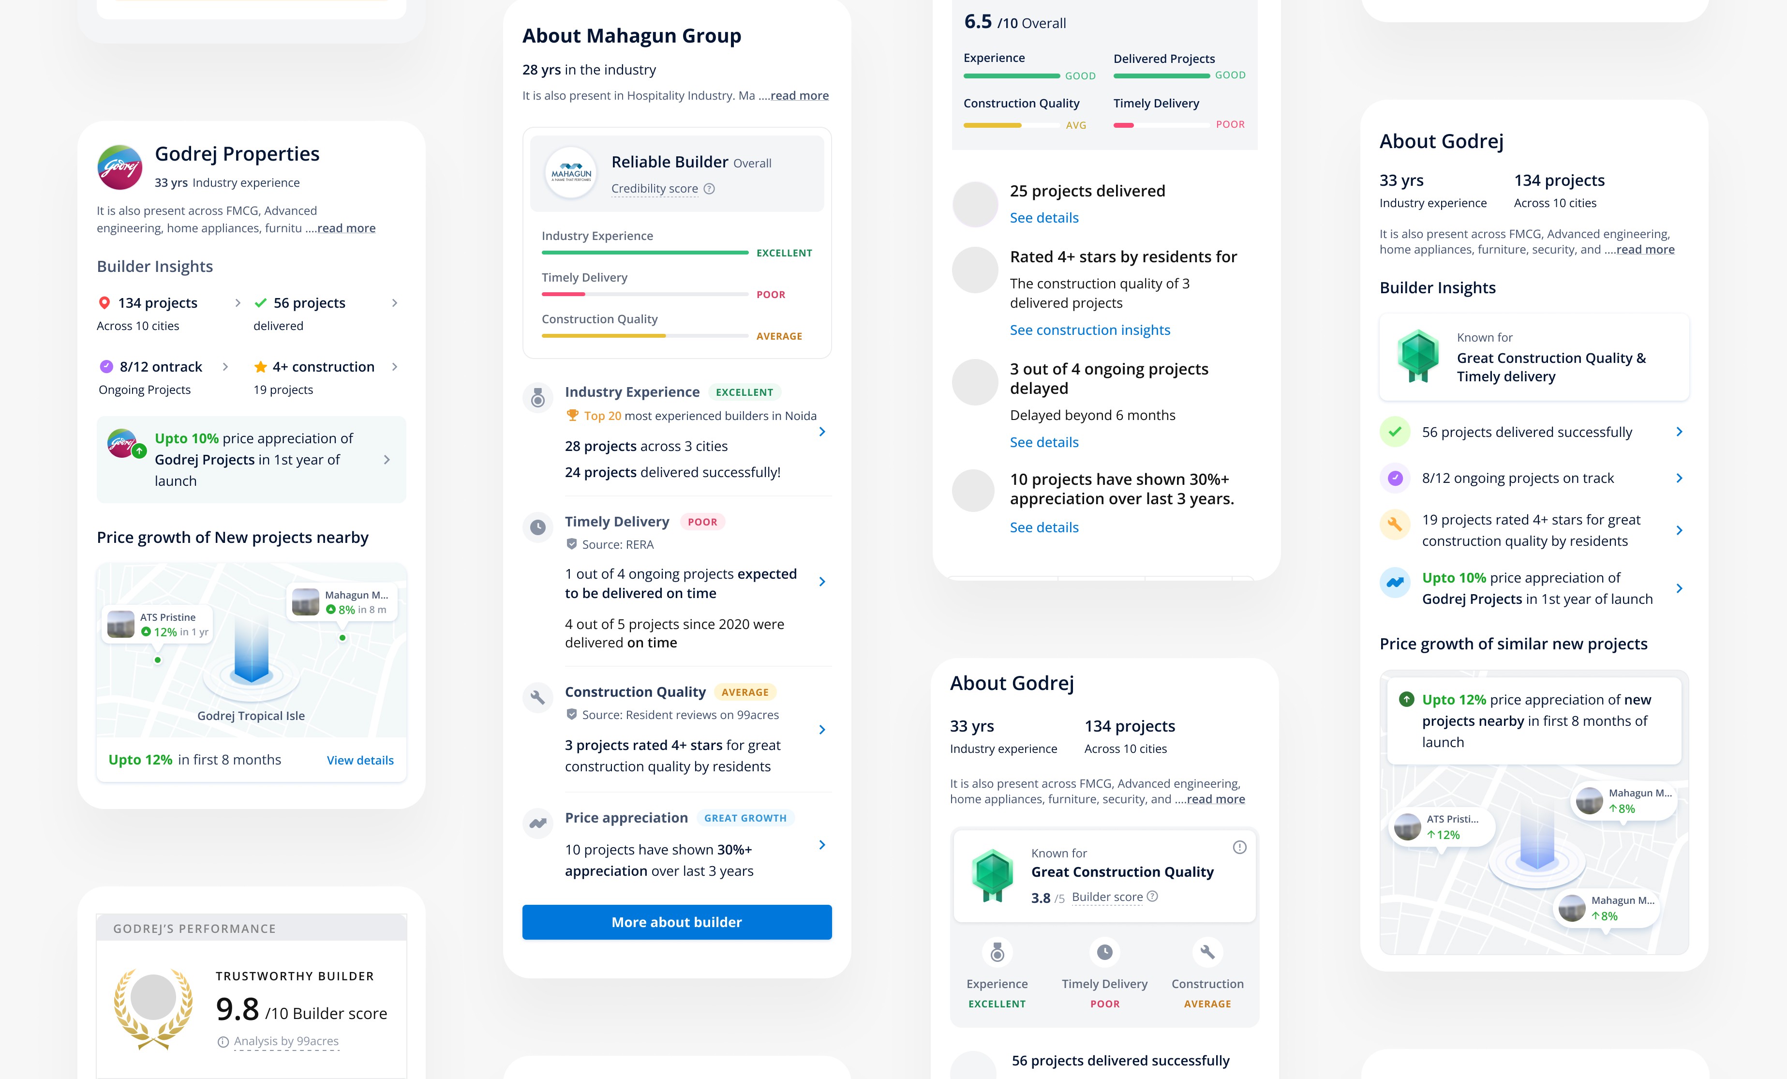Open Timely Delivery details arrow
The width and height of the screenshot is (1787, 1079).
[x=822, y=581]
